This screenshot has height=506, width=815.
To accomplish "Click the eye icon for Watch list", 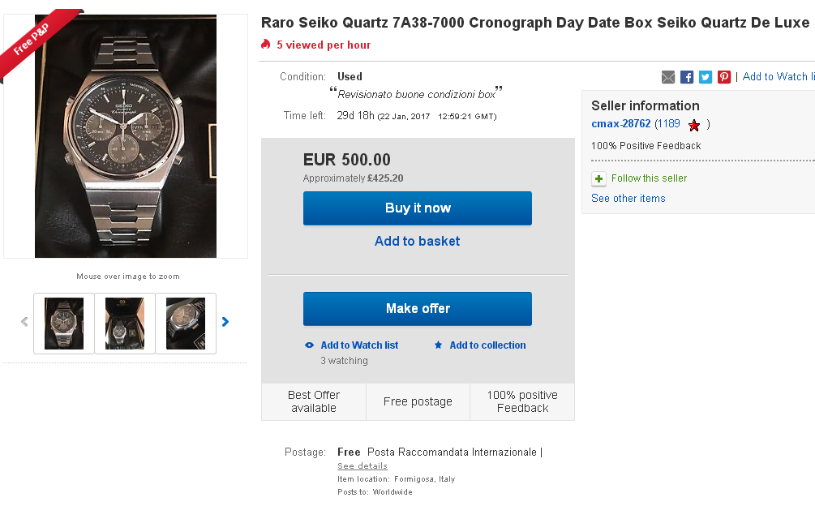I will (309, 345).
